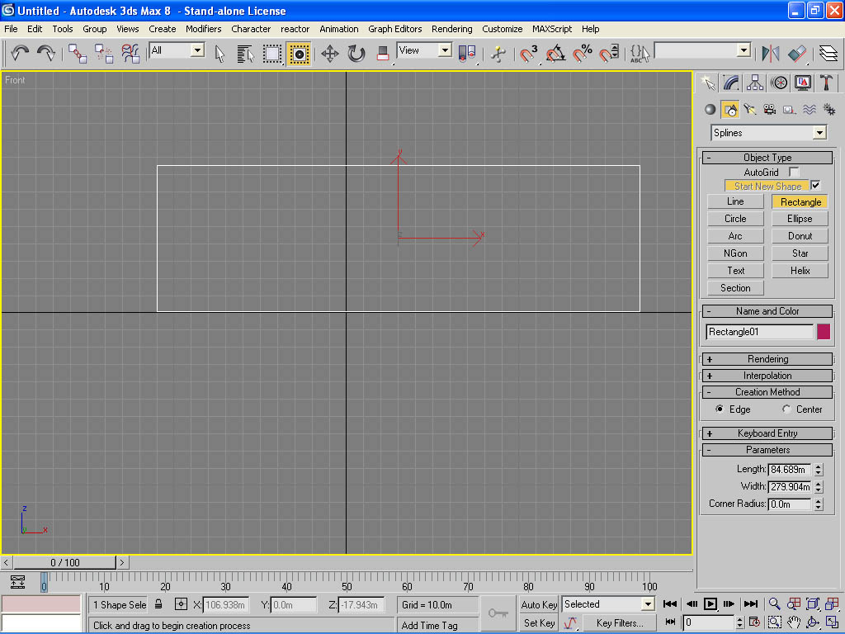The height and width of the screenshot is (634, 845).
Task: Switch to the Create panel tab
Action: coord(707,83)
